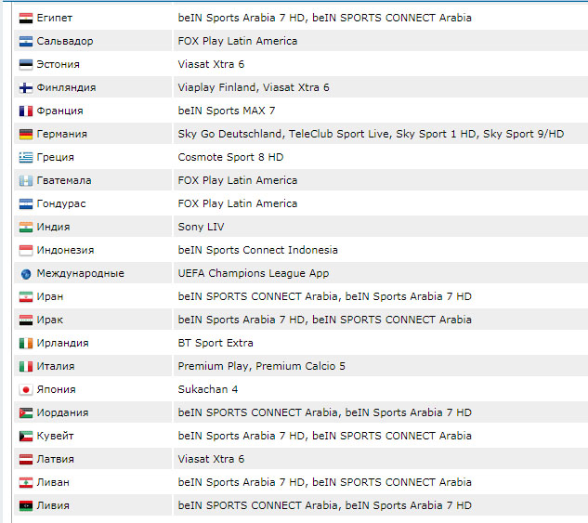Click the Kuwait flag beside Кувейт
Image resolution: width=588 pixels, height=523 pixels.
[x=26, y=437]
